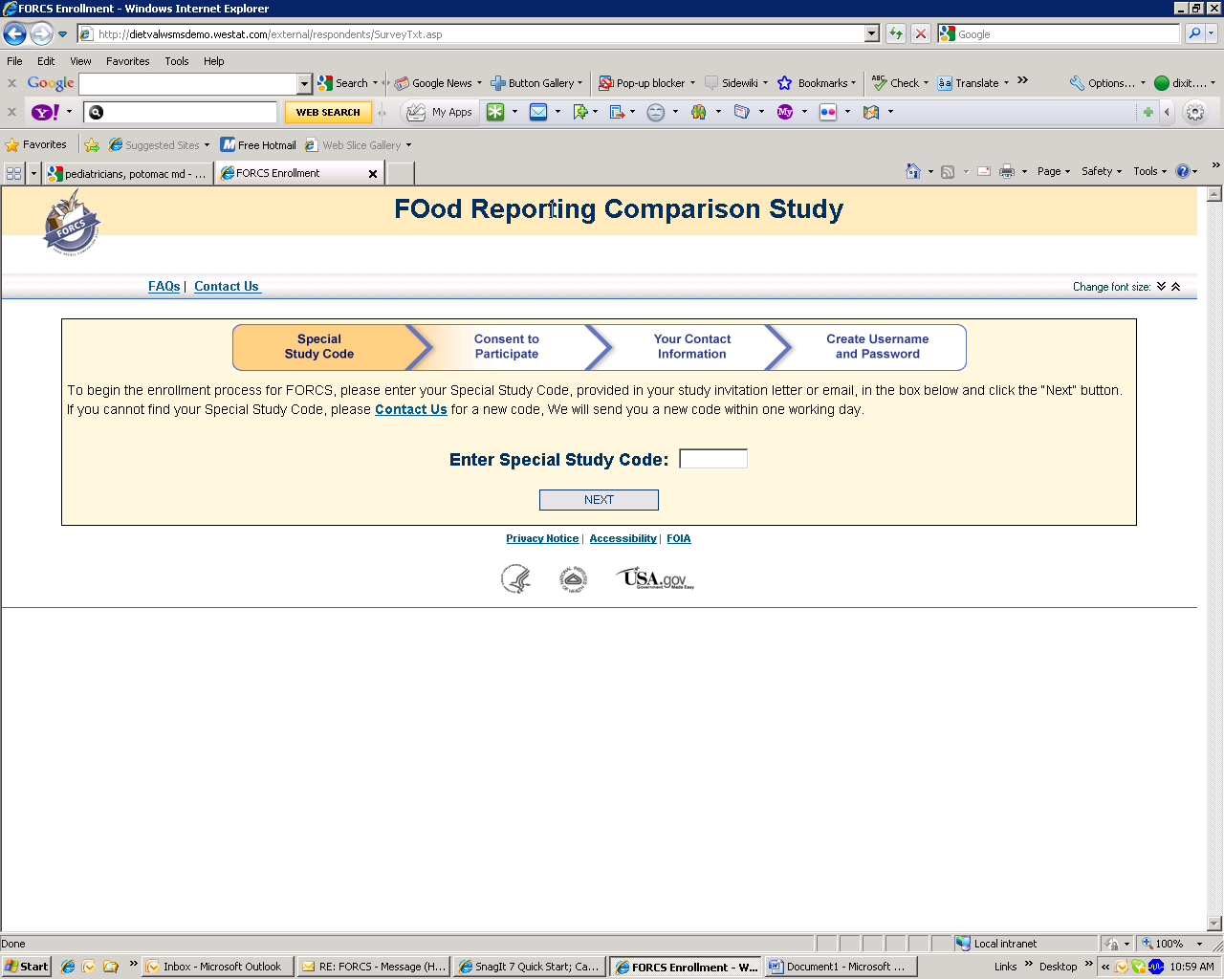Open Quick Tabs grid icon

point(13,173)
